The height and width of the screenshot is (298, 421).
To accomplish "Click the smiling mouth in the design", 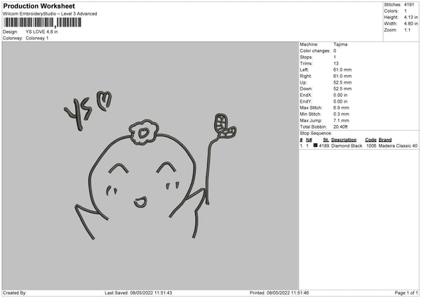I will [140, 202].
